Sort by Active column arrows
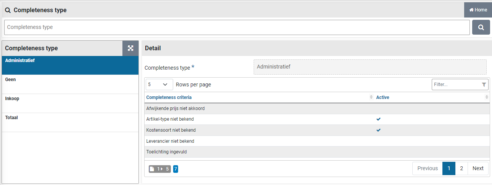 coord(486,97)
